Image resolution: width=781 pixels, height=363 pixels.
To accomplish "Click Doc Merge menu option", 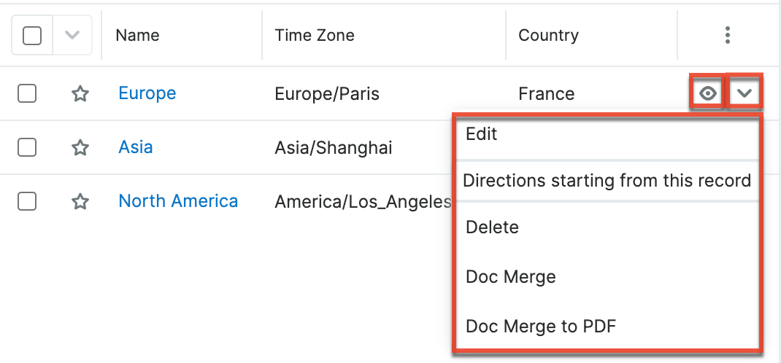I will (511, 277).
